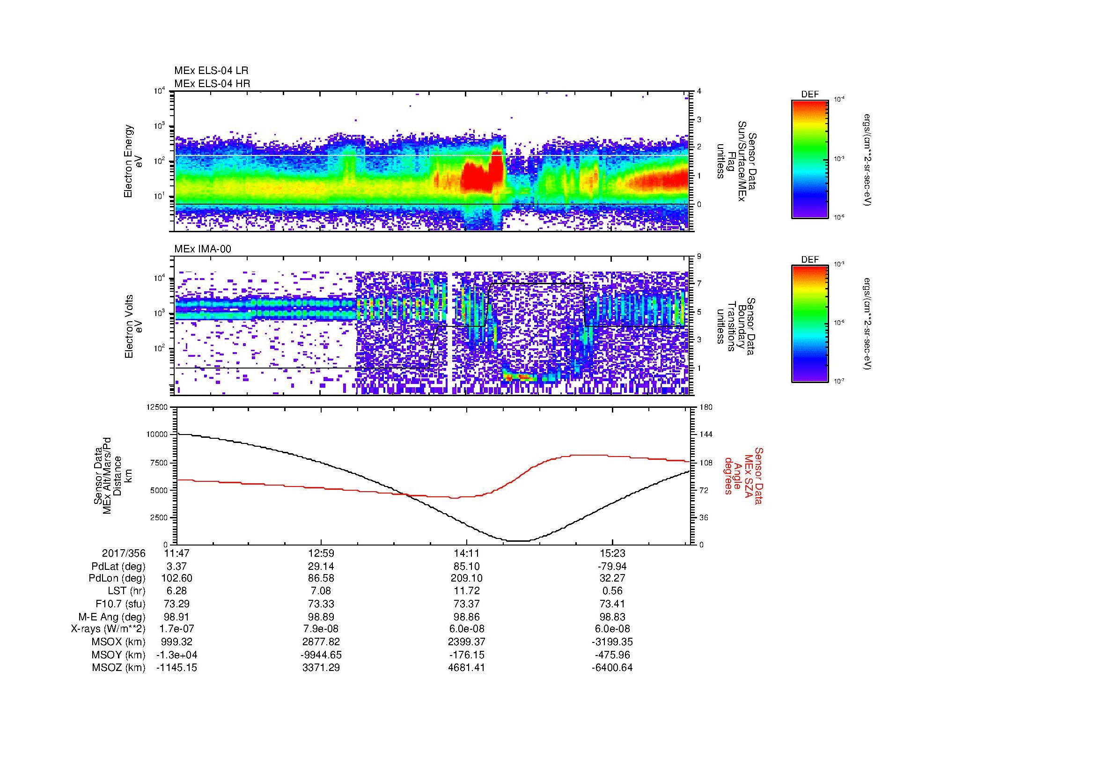Image resolution: width=1095 pixels, height=774 pixels.
Task: Click the X-rays value 7.9e-08
Action: 322,629
